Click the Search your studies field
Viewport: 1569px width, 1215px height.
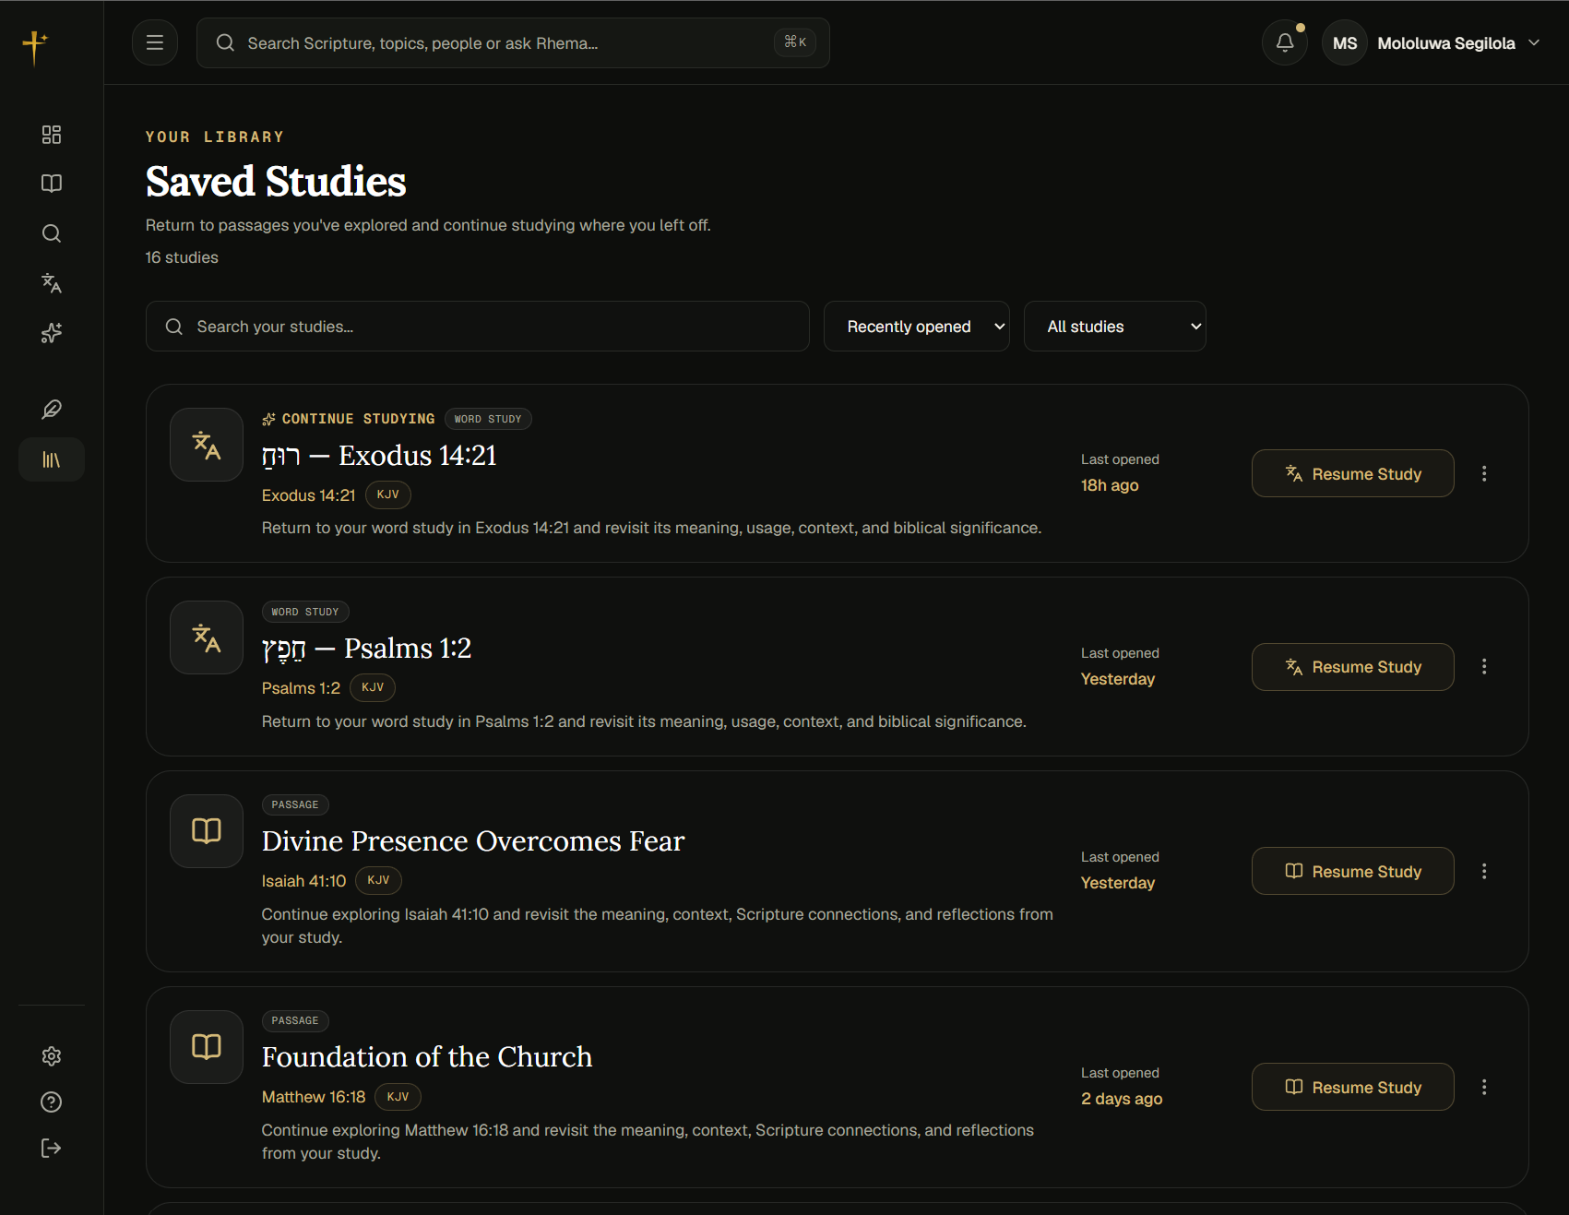click(478, 326)
